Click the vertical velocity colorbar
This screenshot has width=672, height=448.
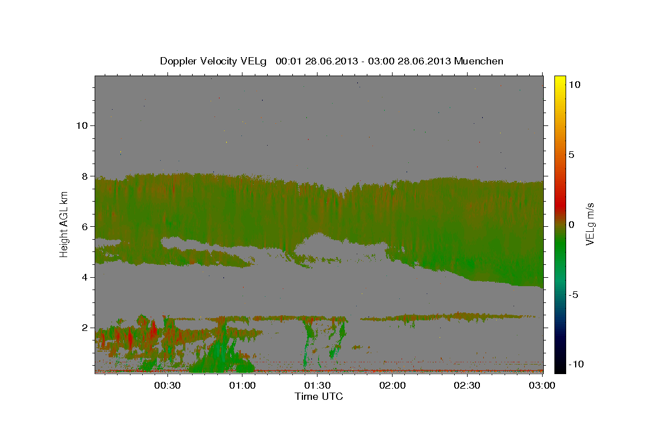(559, 224)
